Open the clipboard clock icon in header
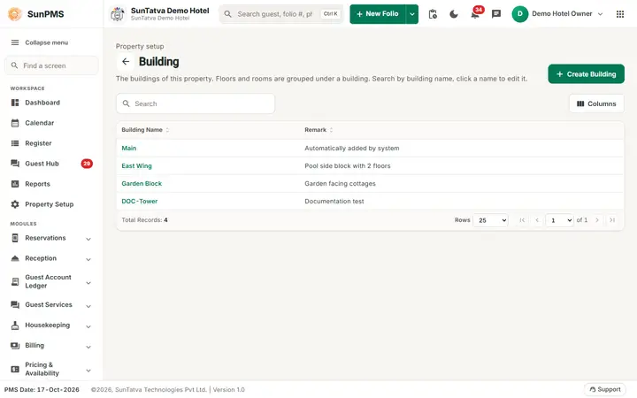Image resolution: width=637 pixels, height=398 pixels. coord(433,14)
